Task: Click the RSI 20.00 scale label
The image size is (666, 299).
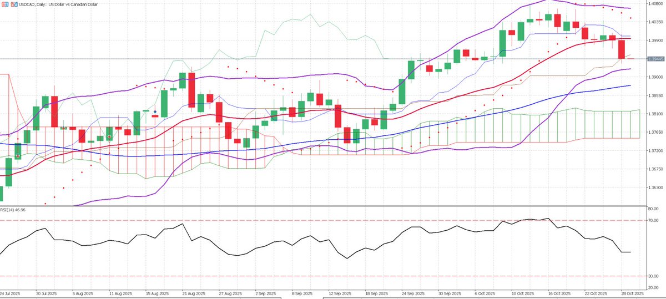Action: pos(653,287)
